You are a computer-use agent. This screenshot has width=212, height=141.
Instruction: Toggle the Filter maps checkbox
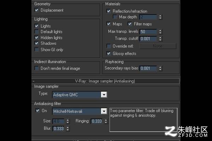pos(130,24)
